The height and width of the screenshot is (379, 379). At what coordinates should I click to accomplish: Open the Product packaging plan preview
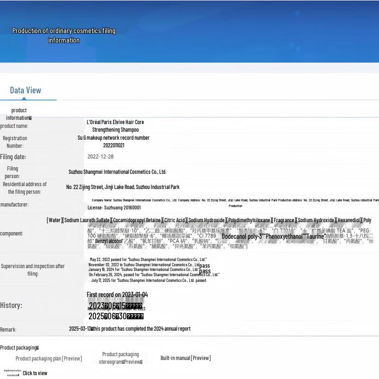(49, 359)
